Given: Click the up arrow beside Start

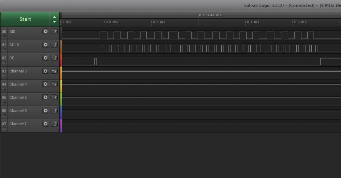Looking at the screenshot, I should (54, 17).
